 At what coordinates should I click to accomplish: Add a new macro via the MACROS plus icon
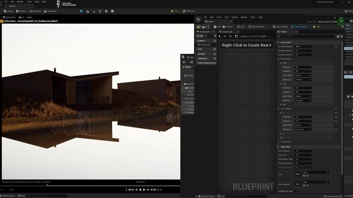[x=215, y=54]
